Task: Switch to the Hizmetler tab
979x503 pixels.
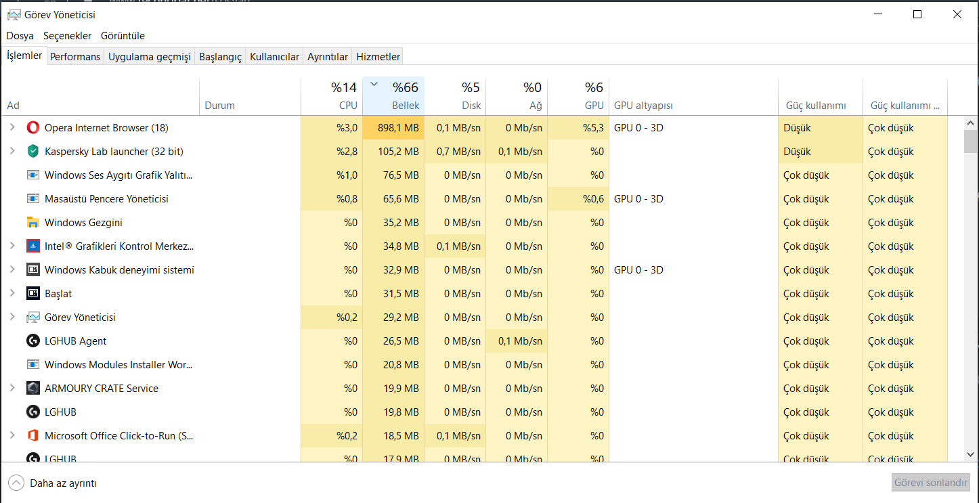Action: (x=378, y=57)
